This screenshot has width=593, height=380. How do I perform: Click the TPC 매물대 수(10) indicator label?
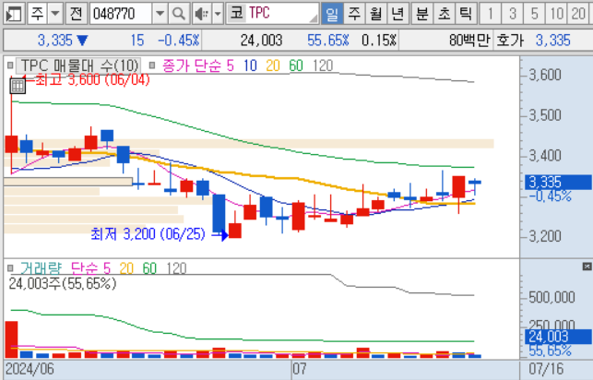[80, 65]
